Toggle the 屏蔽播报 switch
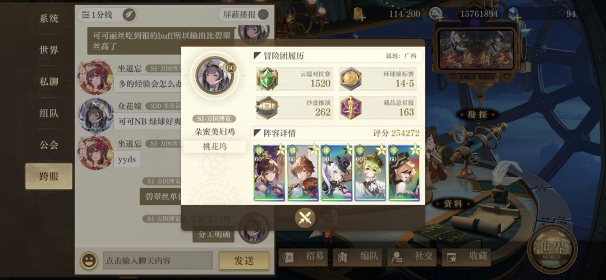Image resolution: width=606 pixels, height=280 pixels. click(263, 15)
